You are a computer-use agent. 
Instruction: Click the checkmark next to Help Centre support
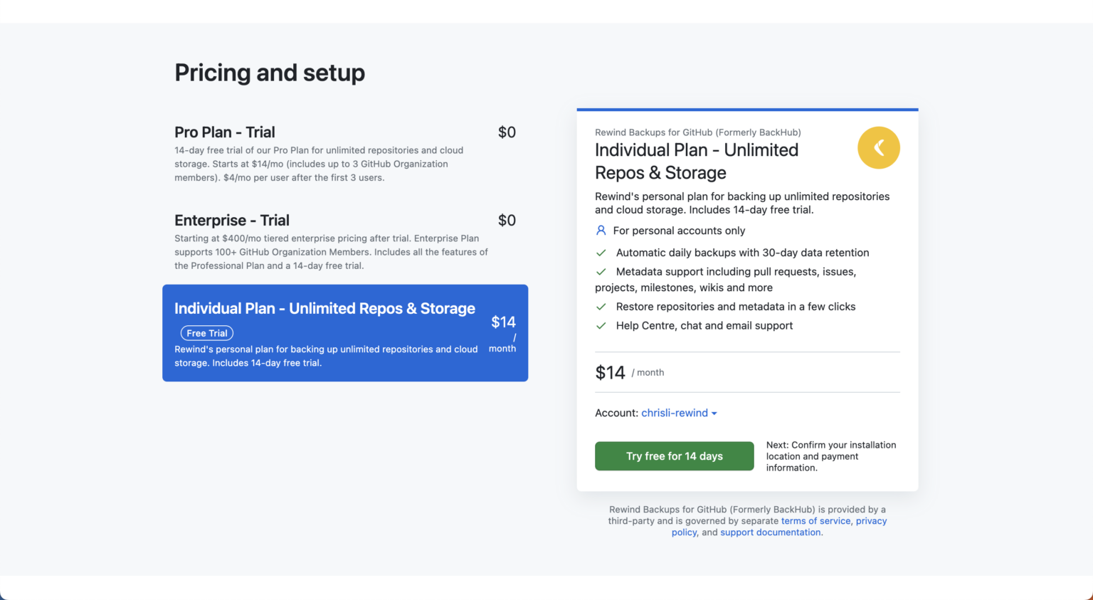pos(601,325)
